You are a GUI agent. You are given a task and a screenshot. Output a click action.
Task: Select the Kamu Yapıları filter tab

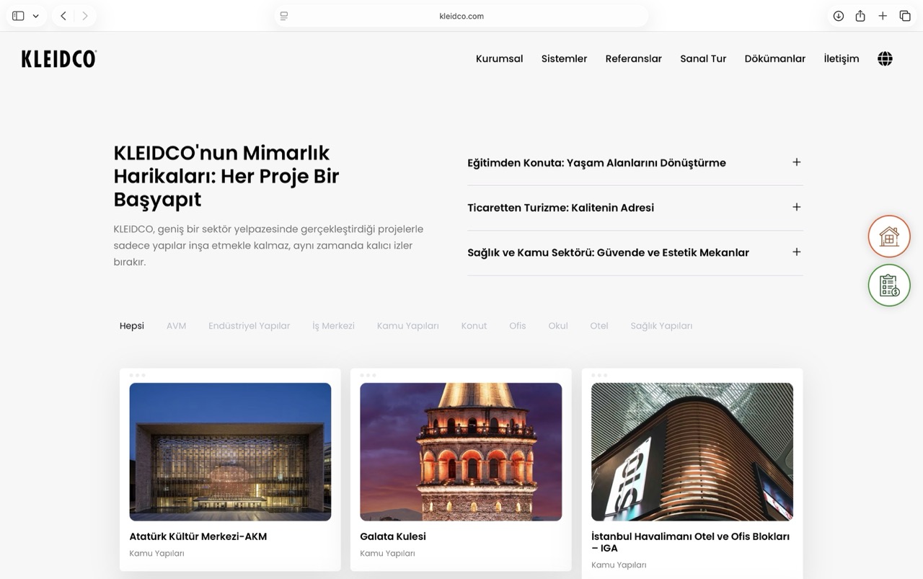click(x=407, y=326)
